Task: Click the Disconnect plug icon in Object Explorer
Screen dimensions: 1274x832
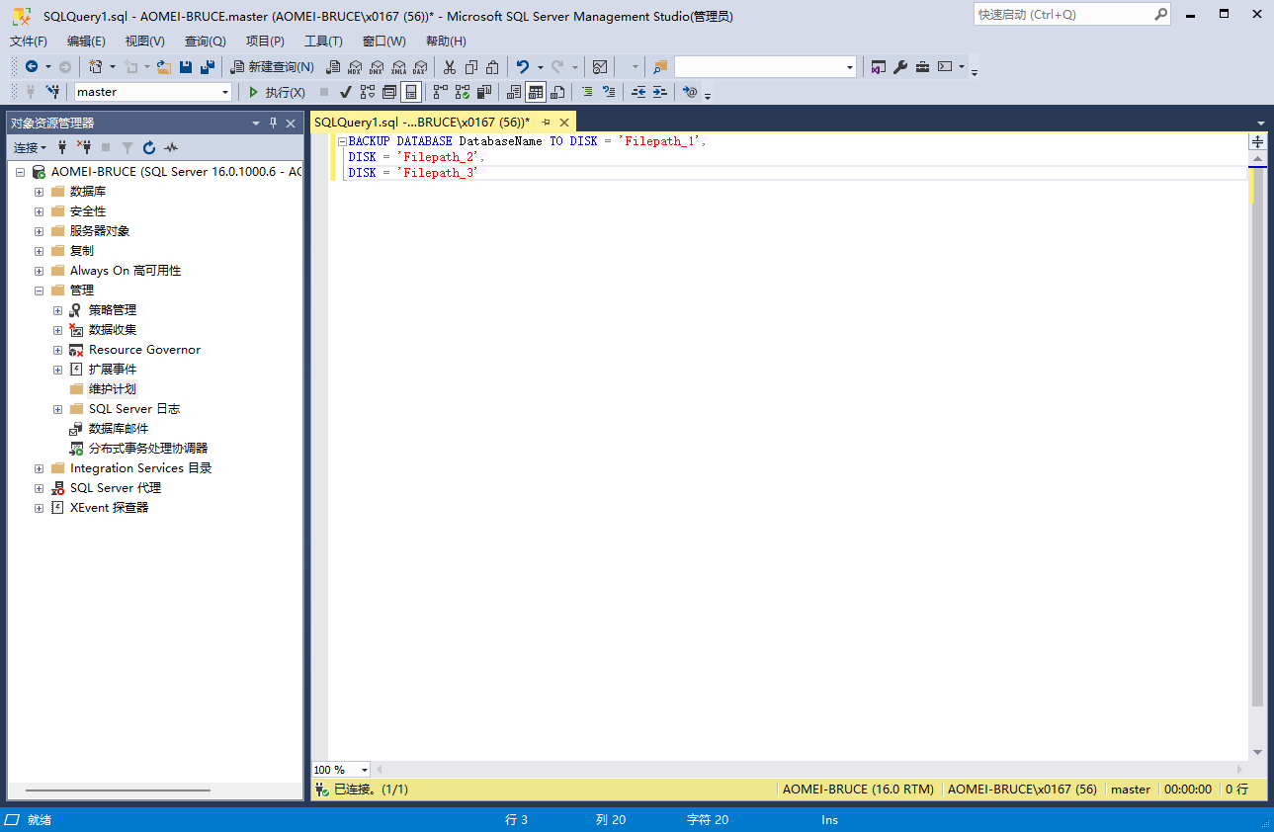Action: (x=84, y=147)
